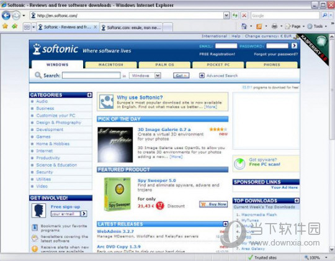Switch to 'Softonic - Reviews and fr...' tab

(x=67, y=27)
